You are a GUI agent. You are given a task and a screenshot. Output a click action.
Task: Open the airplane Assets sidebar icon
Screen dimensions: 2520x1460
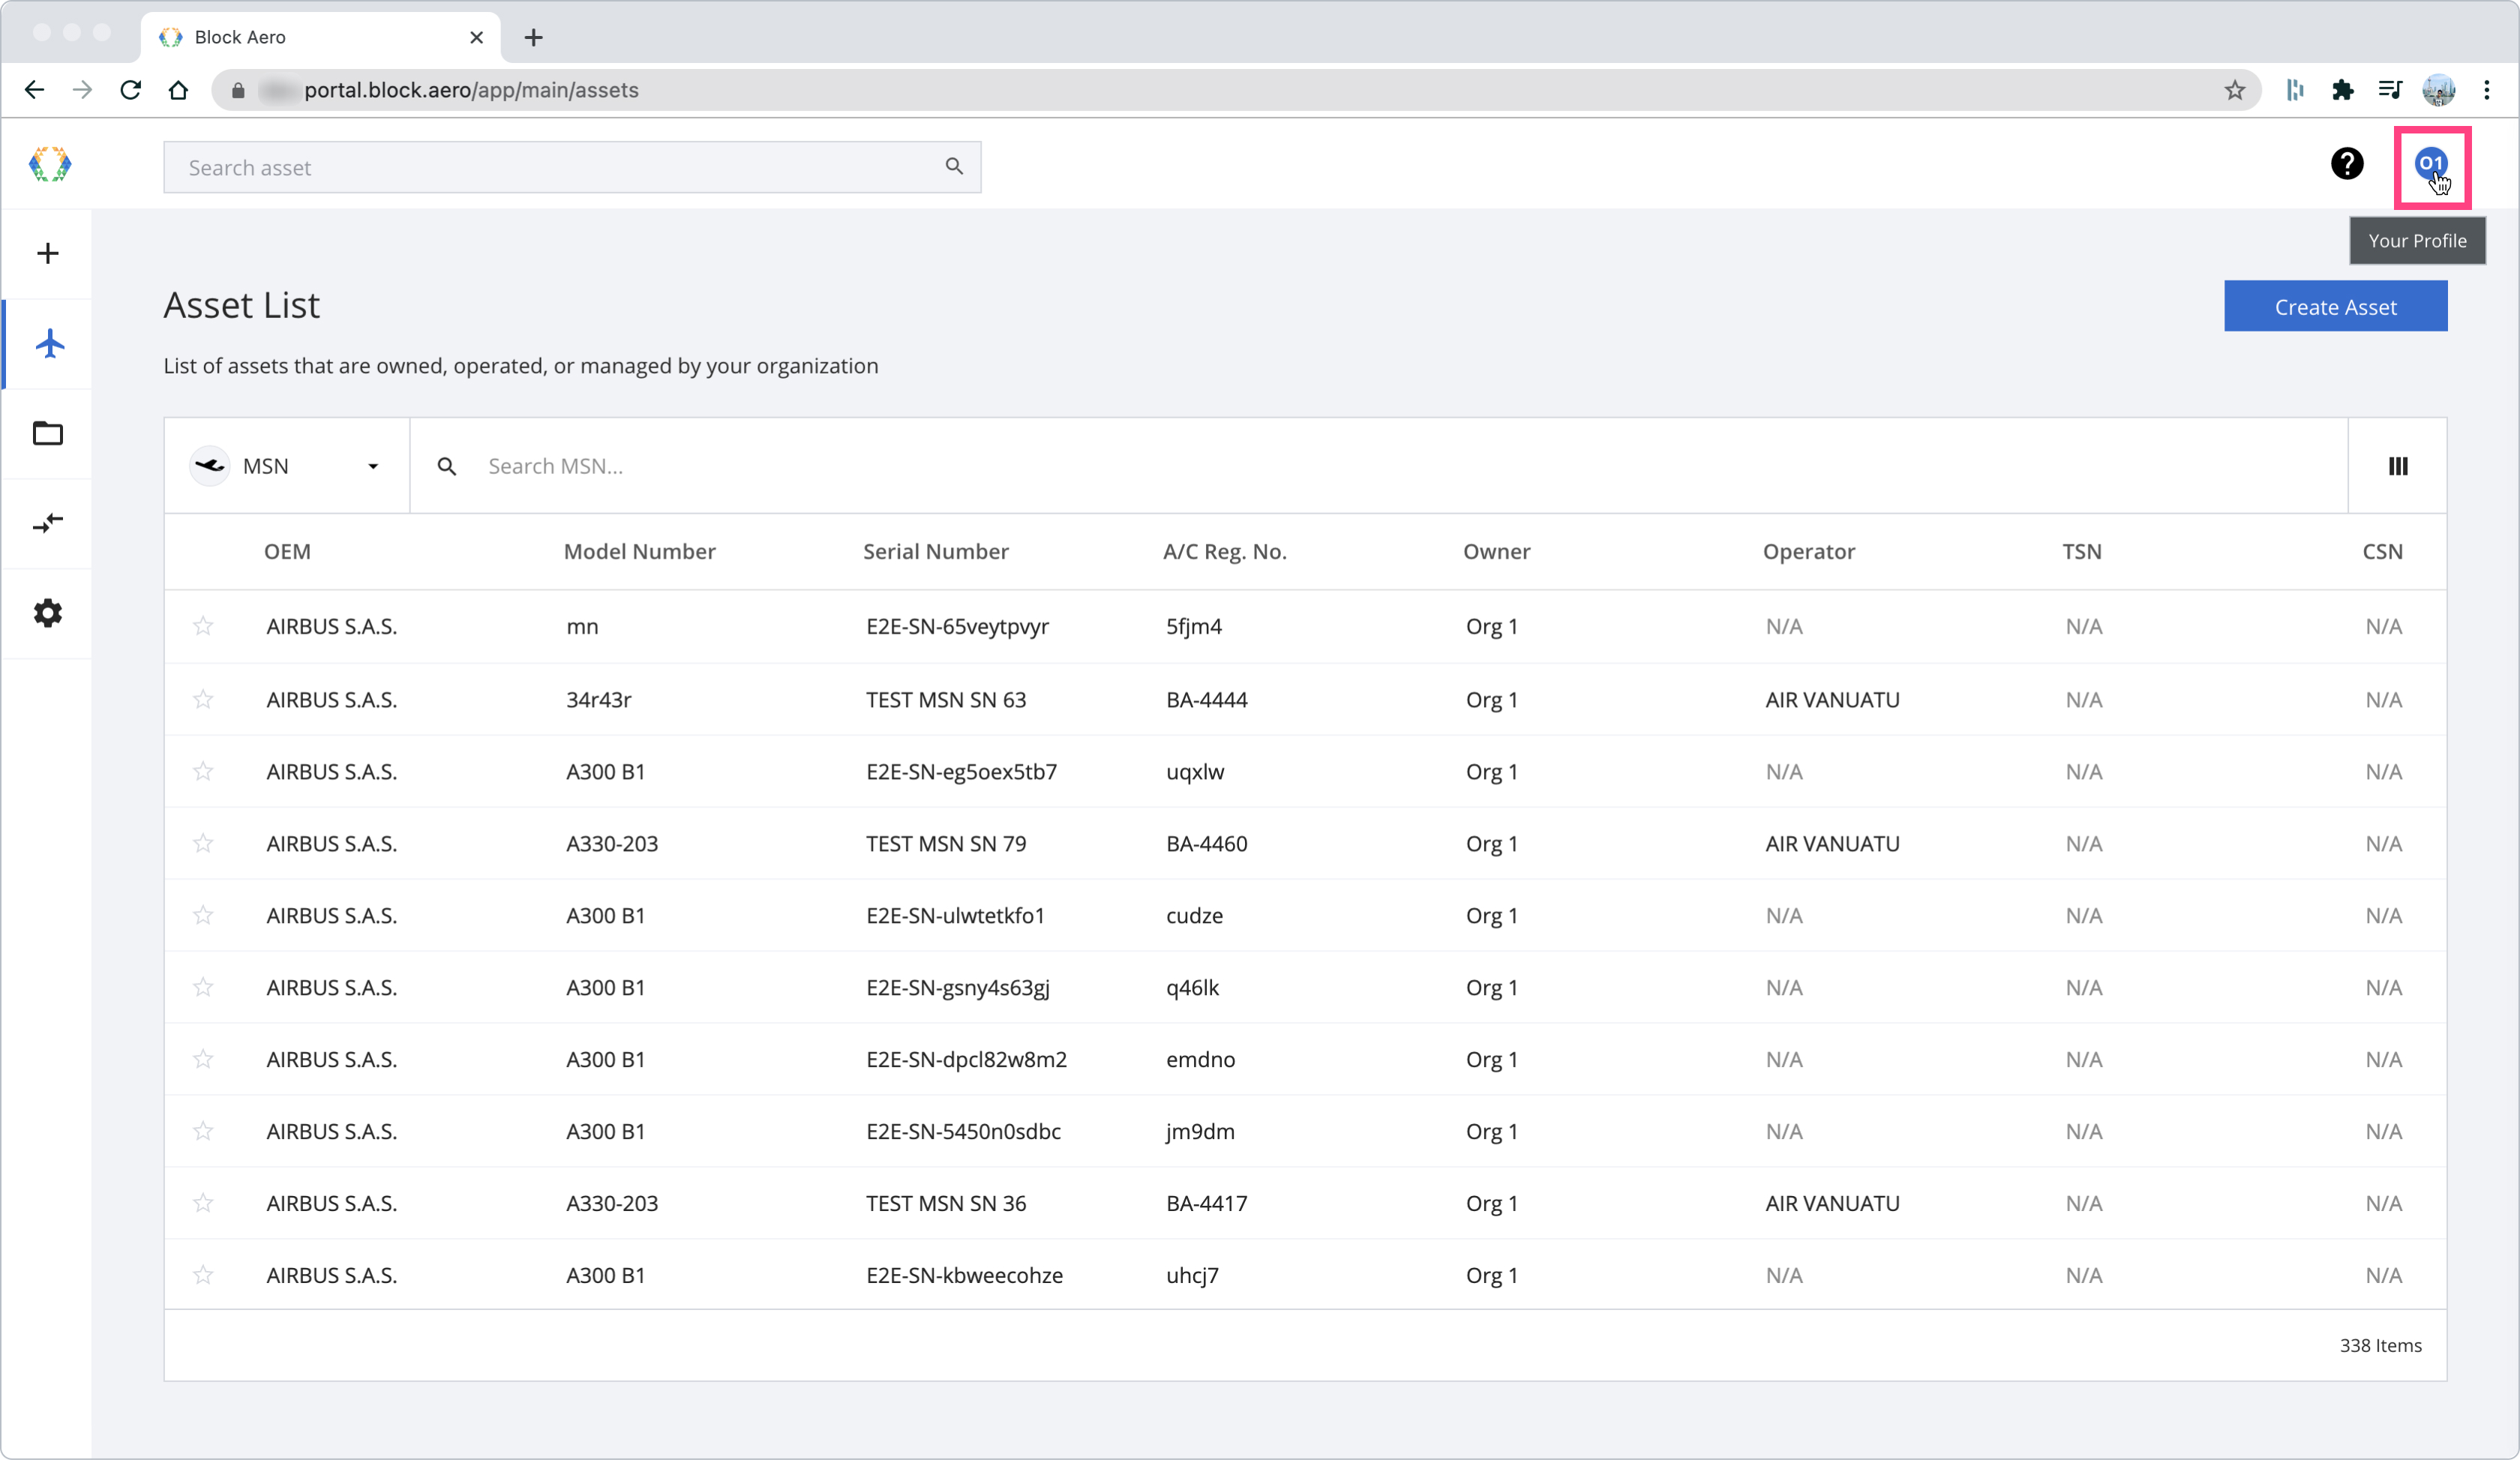(49, 343)
